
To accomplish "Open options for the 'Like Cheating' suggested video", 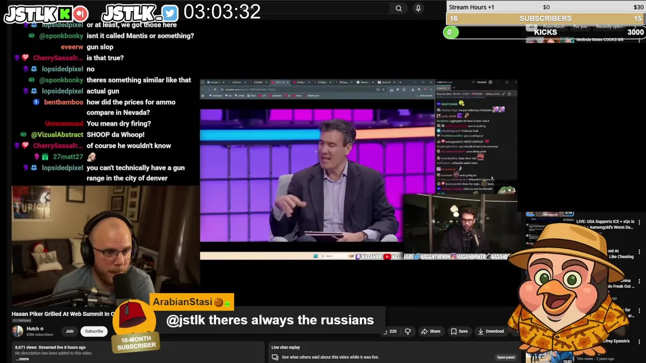I will [639, 252].
